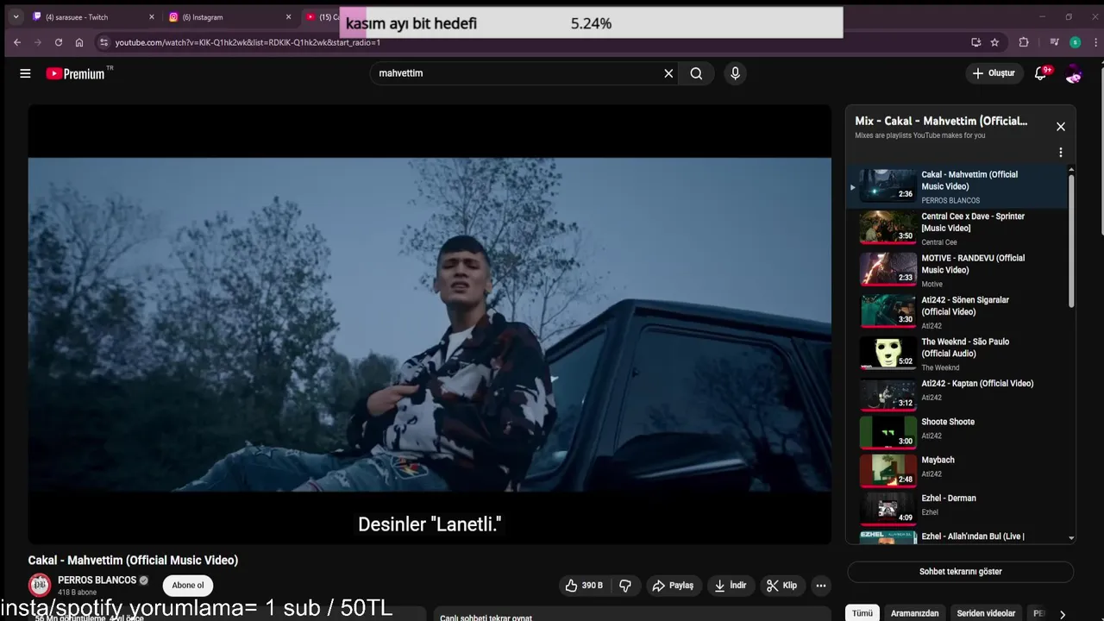Show more filter chips with right arrow

click(x=1062, y=613)
